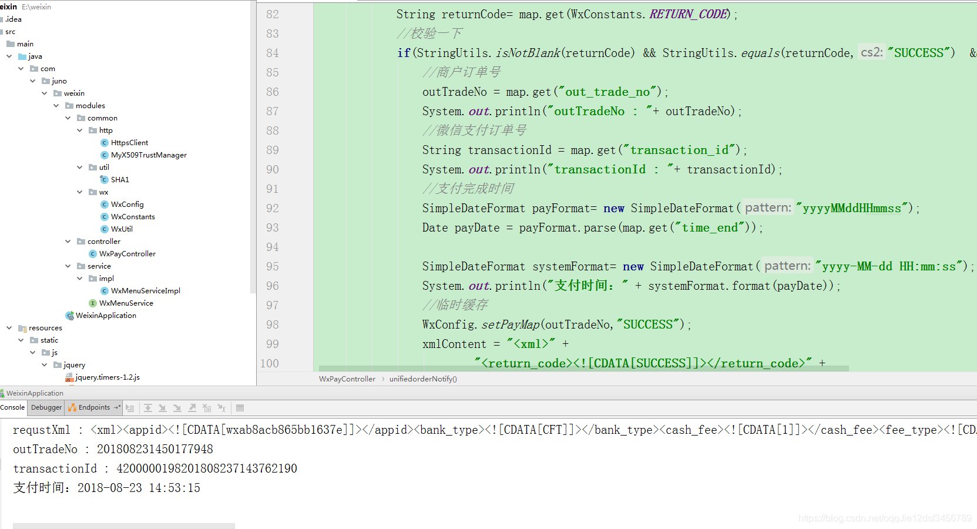The height and width of the screenshot is (529, 977).
Task: Collapse the service package node
Action: (x=68, y=266)
